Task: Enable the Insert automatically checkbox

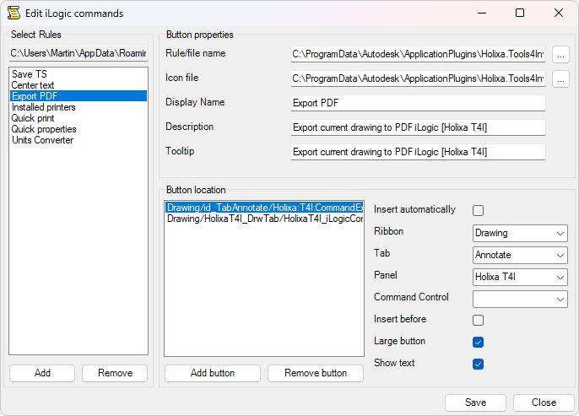Action: pyautogui.click(x=479, y=210)
